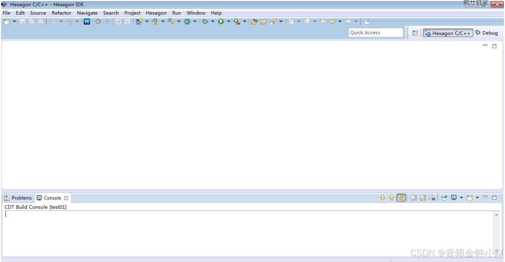Open dropdown next to External Tools icon
Screen dimensions: 505x262
pos(245,22)
